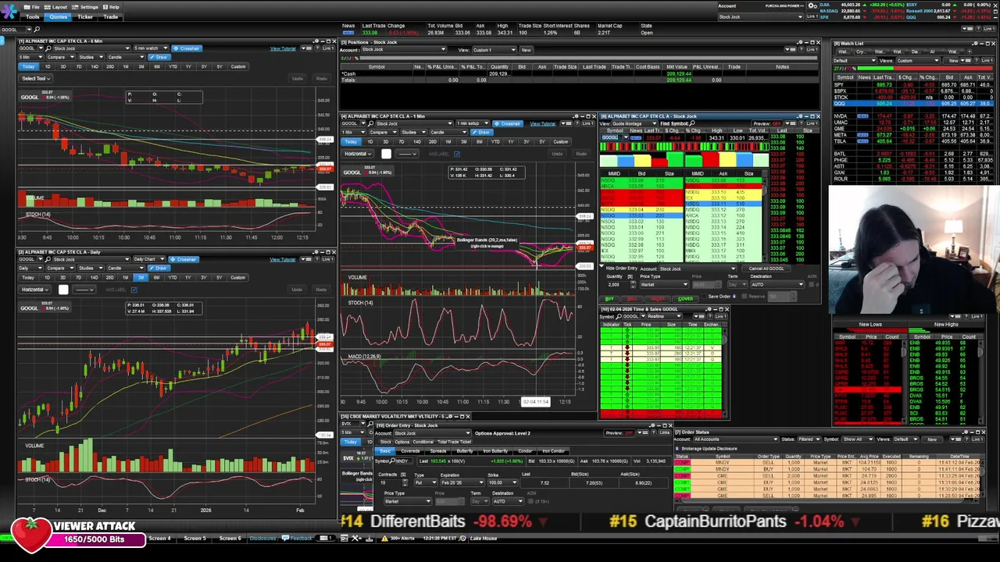Click the green BUY button

[x=609, y=299]
